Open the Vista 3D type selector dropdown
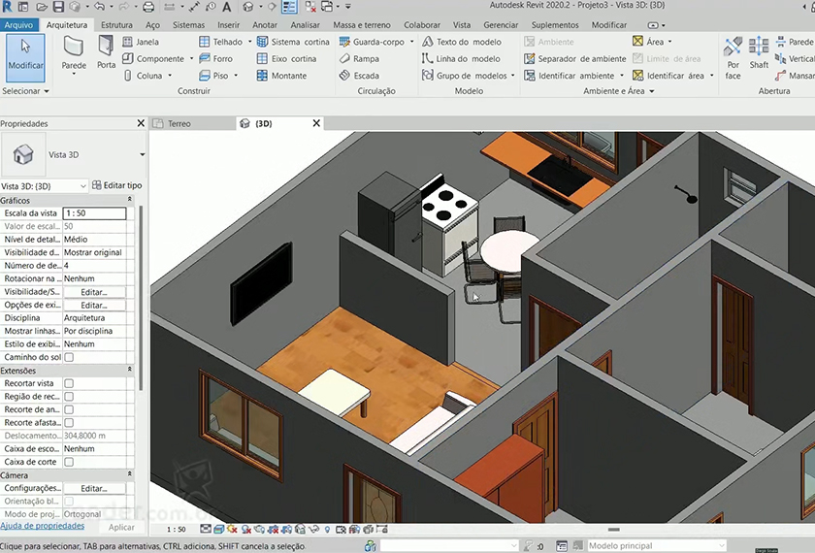 pyautogui.click(x=142, y=154)
